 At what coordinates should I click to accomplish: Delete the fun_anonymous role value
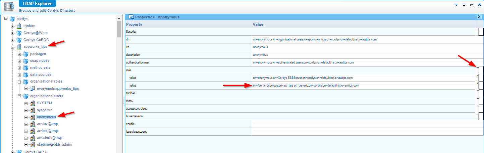tap(478, 83)
